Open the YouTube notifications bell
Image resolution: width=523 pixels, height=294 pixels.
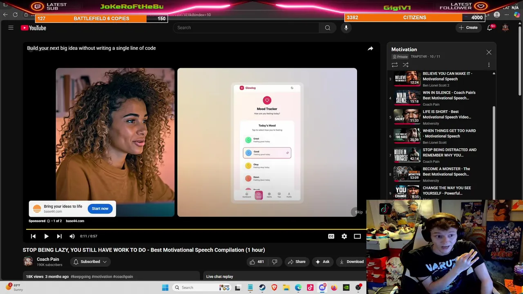pyautogui.click(x=489, y=28)
